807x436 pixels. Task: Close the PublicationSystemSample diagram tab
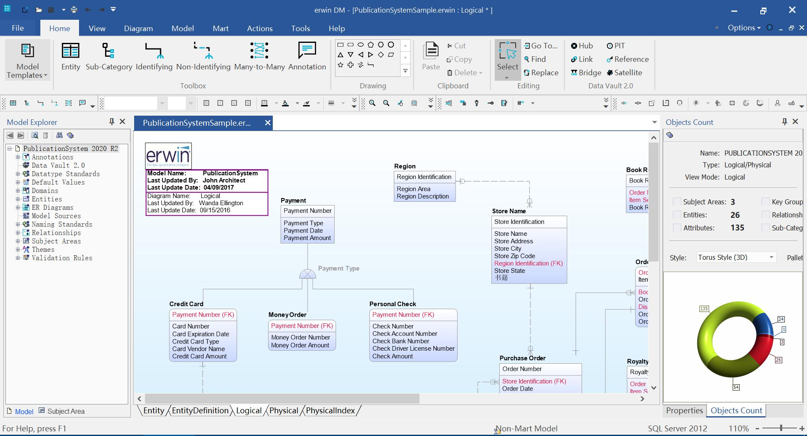tap(267, 123)
